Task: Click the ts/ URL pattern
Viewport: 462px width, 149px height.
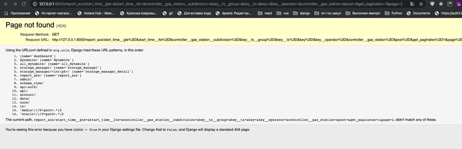Action: coord(23,106)
